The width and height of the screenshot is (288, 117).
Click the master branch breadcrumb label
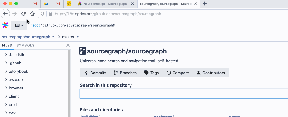[x=68, y=37]
